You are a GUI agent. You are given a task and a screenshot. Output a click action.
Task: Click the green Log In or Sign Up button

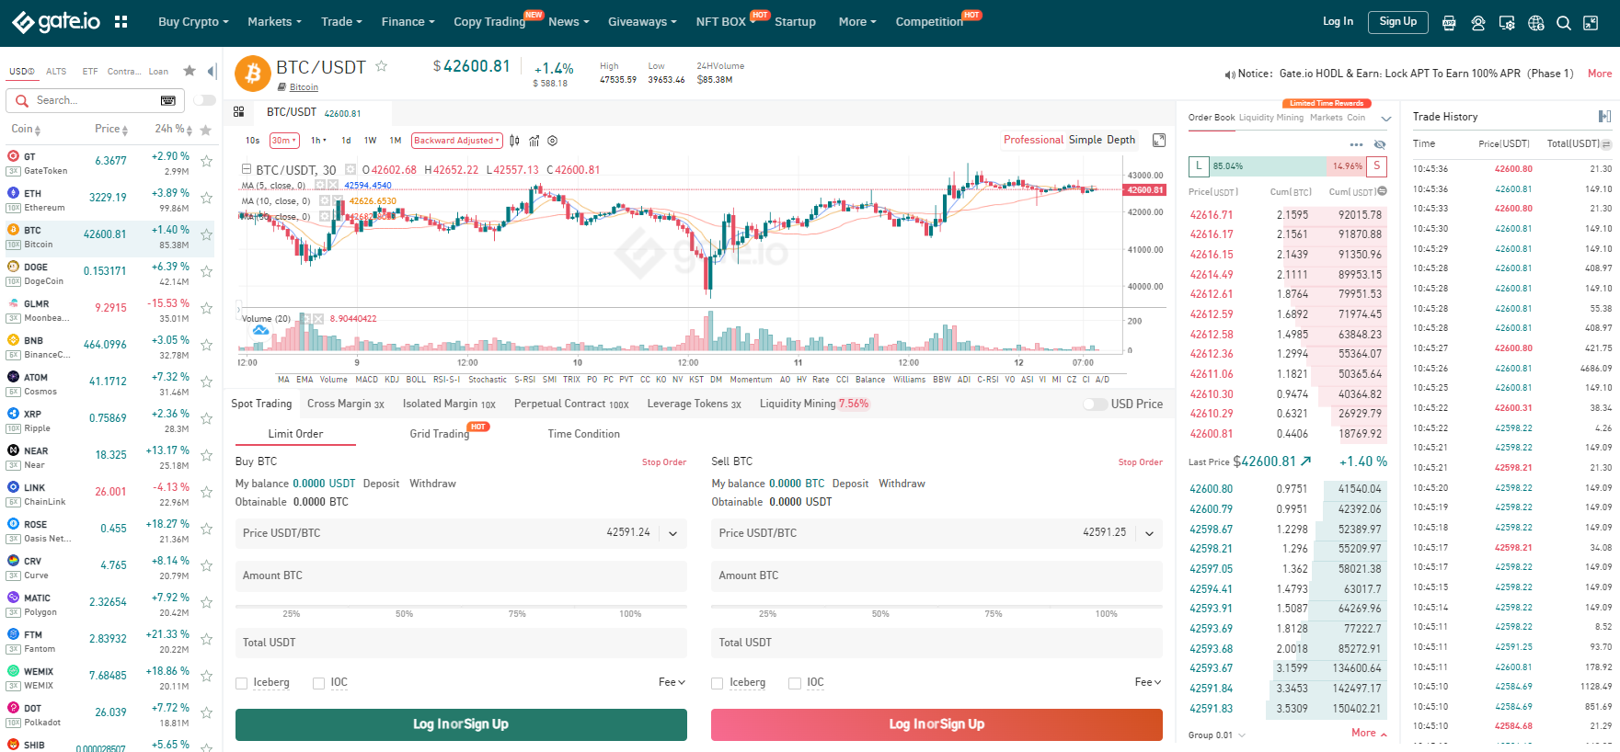461,724
